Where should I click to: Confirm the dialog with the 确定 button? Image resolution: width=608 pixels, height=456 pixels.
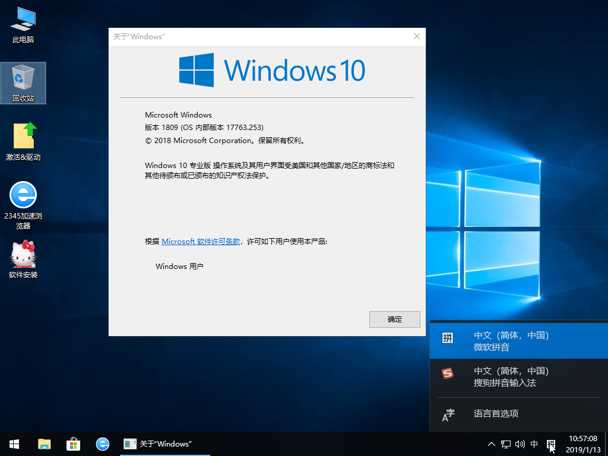395,319
